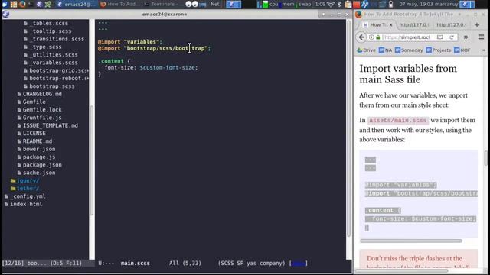
Task: Switch to the 'How T:' Firefox tab
Action: click(376, 24)
